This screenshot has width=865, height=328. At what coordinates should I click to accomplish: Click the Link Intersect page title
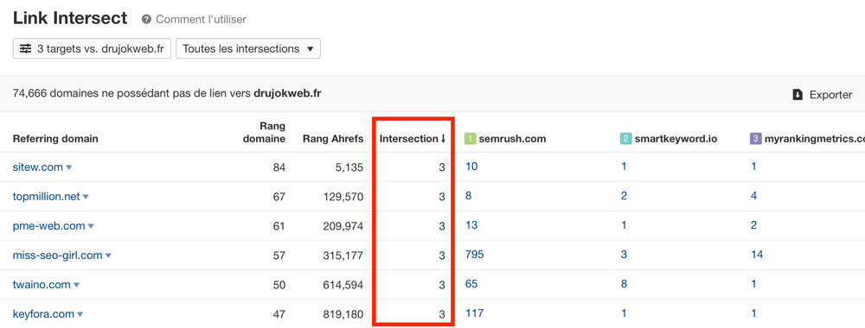point(70,18)
